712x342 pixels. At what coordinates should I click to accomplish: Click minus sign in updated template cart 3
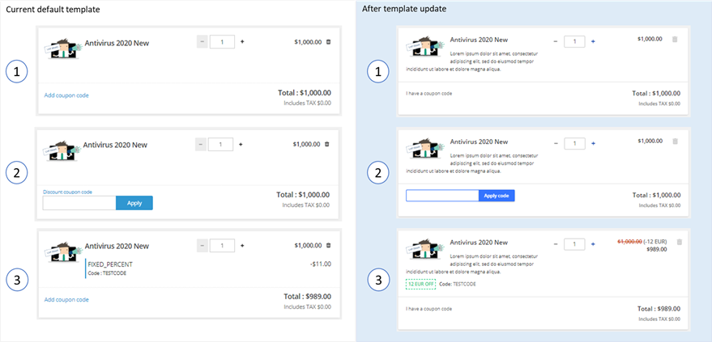pyautogui.click(x=555, y=245)
